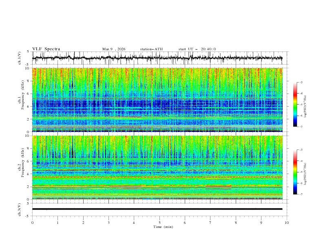Image resolution: width=323 pixels, height=250 pixels.
Task: Click time axis tick label '3'
Action: coord(108,223)
